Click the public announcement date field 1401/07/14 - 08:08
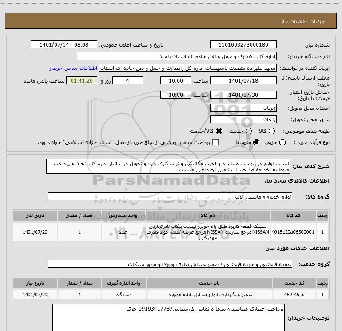 (64, 45)
